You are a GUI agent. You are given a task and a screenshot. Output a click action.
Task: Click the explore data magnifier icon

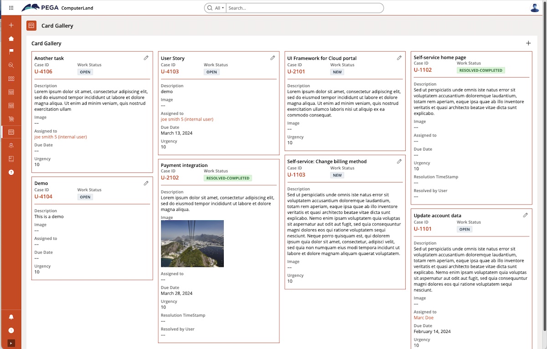(x=11, y=65)
